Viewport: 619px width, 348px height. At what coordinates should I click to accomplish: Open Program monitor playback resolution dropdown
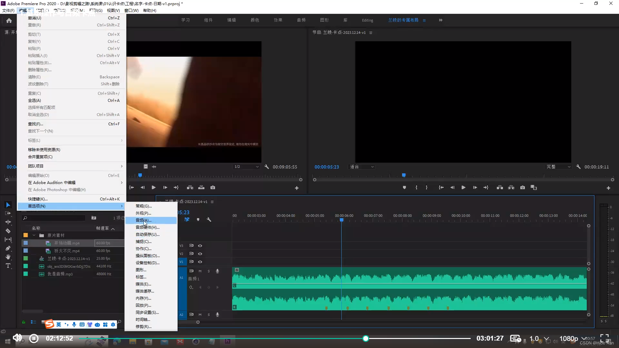point(558,167)
